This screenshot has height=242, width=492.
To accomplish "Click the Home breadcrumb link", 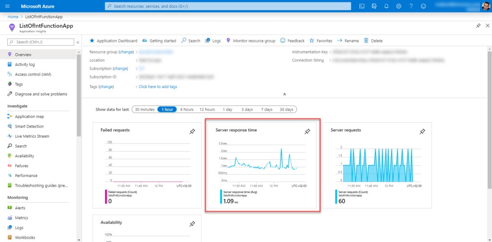I will click(x=13, y=17).
